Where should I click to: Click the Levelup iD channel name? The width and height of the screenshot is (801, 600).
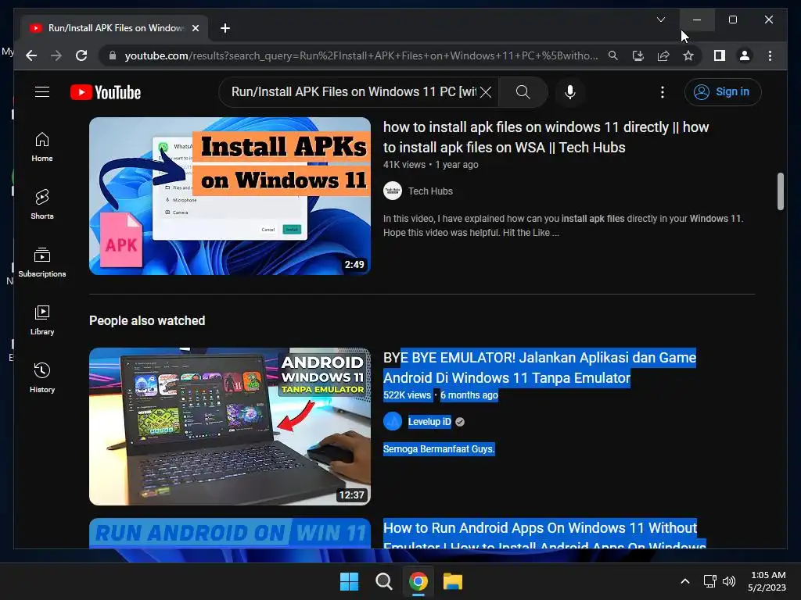pos(429,422)
